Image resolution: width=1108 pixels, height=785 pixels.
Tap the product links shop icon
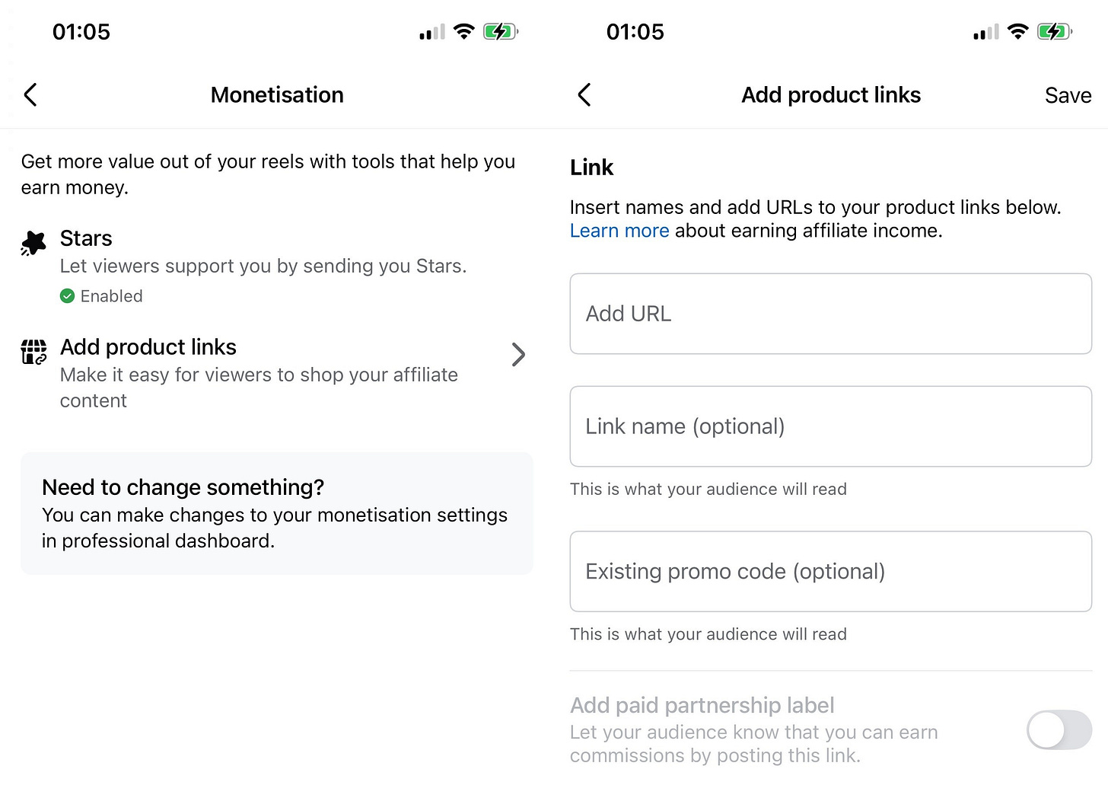[33, 352]
